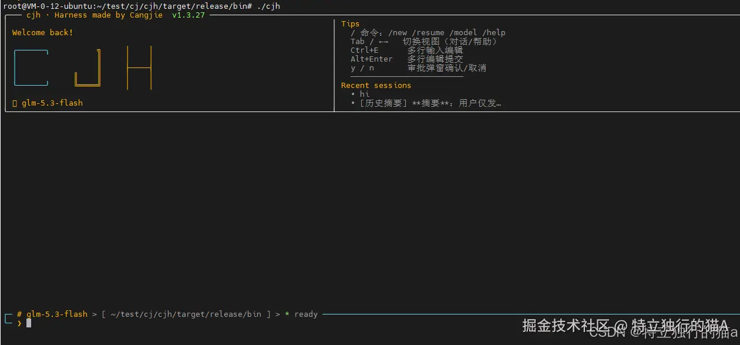
Task: Click the glm-5.3-flash model name in status bar
Action: click(x=57, y=314)
